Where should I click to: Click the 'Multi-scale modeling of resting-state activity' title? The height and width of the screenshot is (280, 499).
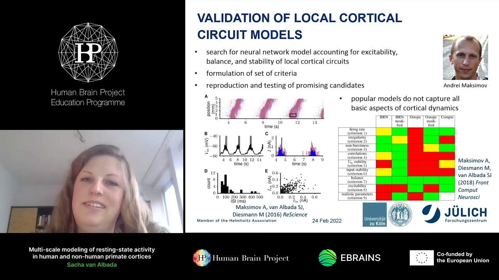point(92,253)
